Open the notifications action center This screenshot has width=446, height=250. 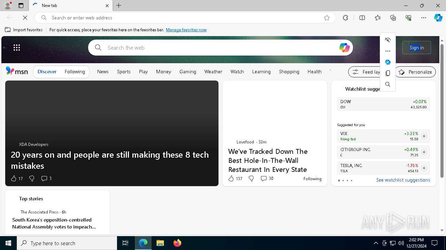click(435, 243)
